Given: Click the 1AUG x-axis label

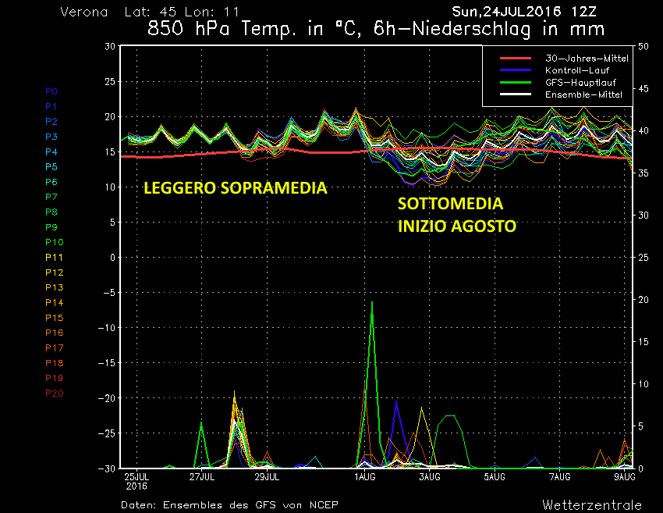Looking at the screenshot, I should 365,477.
